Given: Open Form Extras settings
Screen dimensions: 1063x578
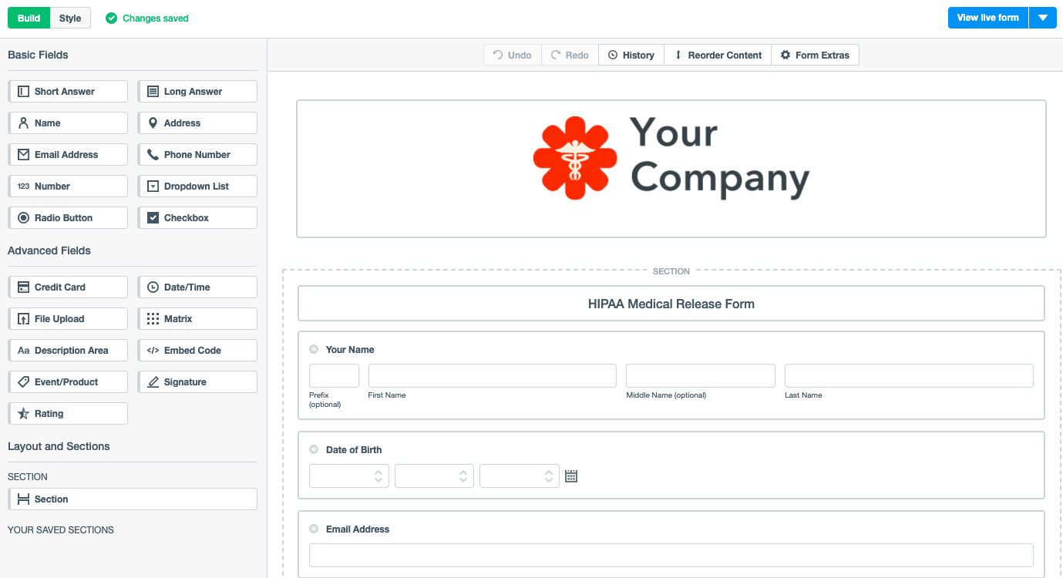Looking at the screenshot, I should [x=815, y=55].
